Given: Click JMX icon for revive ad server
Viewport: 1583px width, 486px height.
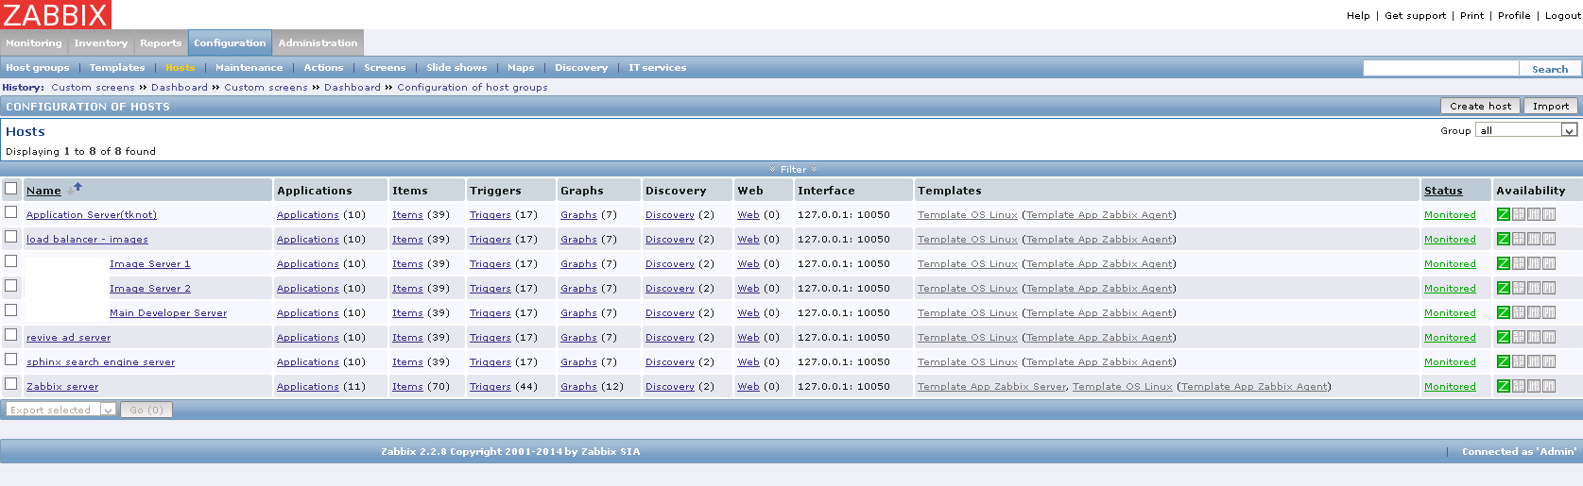Looking at the screenshot, I should coord(1534,337).
